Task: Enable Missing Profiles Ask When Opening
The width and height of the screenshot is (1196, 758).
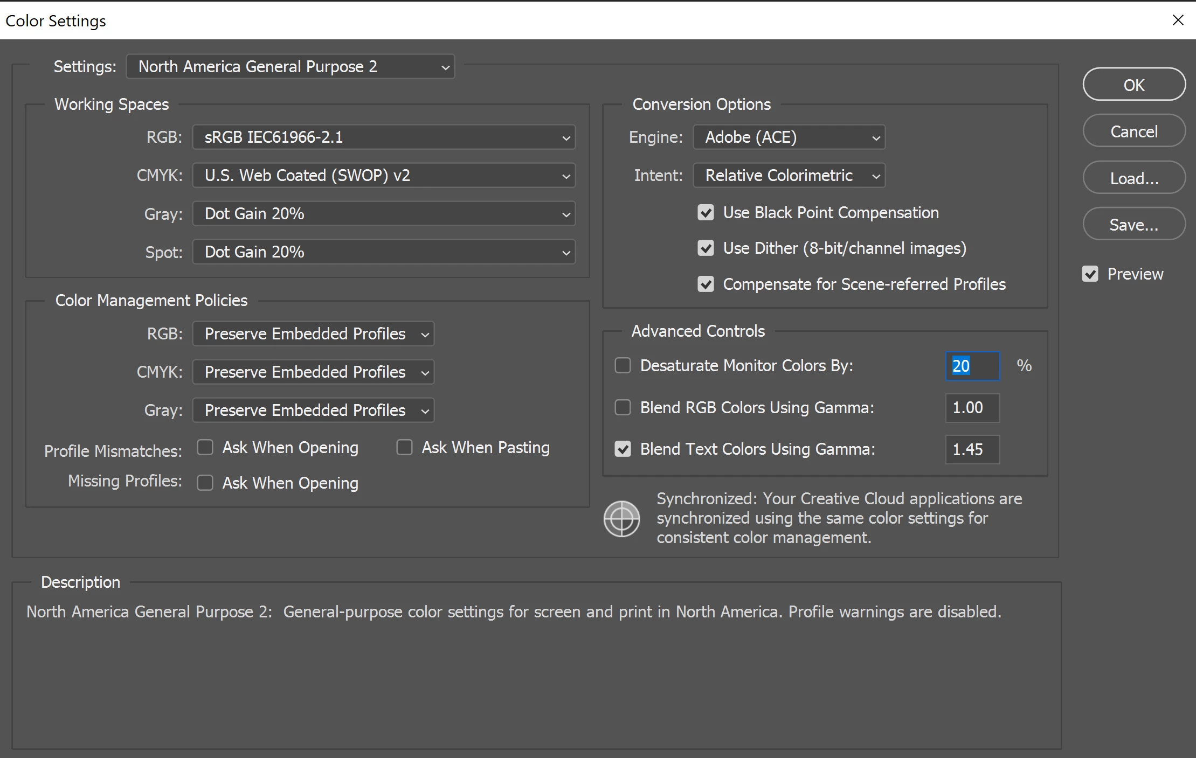Action: (205, 483)
